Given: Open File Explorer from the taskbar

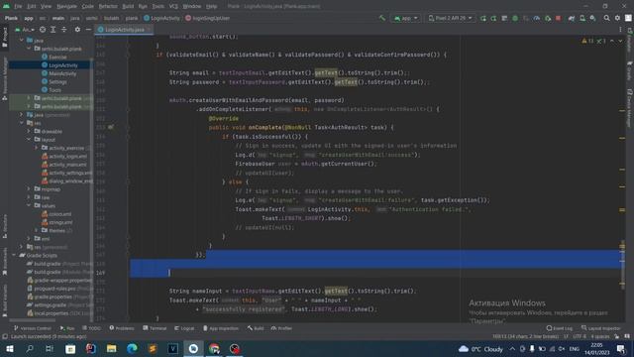Looking at the screenshot, I should [x=112, y=349].
